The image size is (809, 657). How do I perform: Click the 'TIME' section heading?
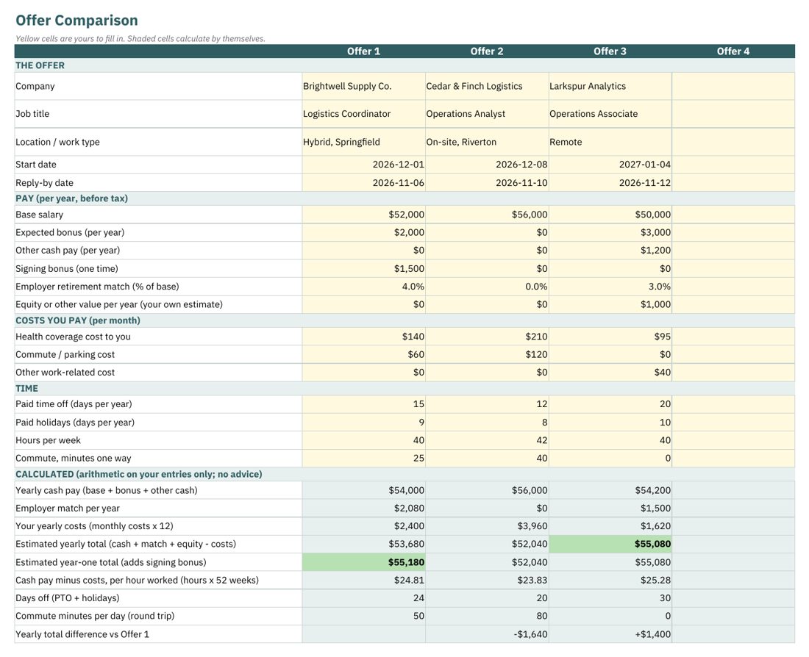[26, 388]
